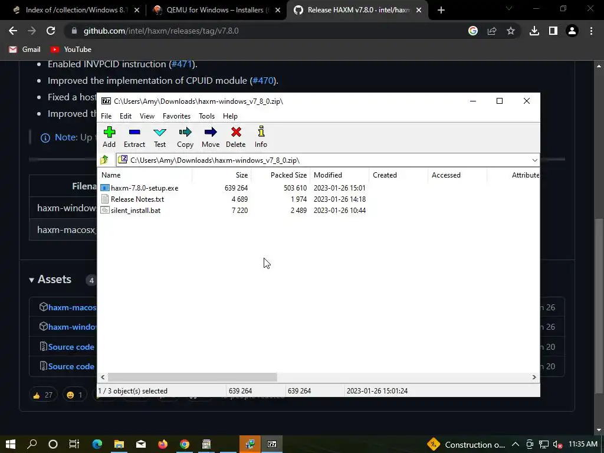This screenshot has width=604, height=453.
Task: Open issue link #470
Action: tap(262, 80)
